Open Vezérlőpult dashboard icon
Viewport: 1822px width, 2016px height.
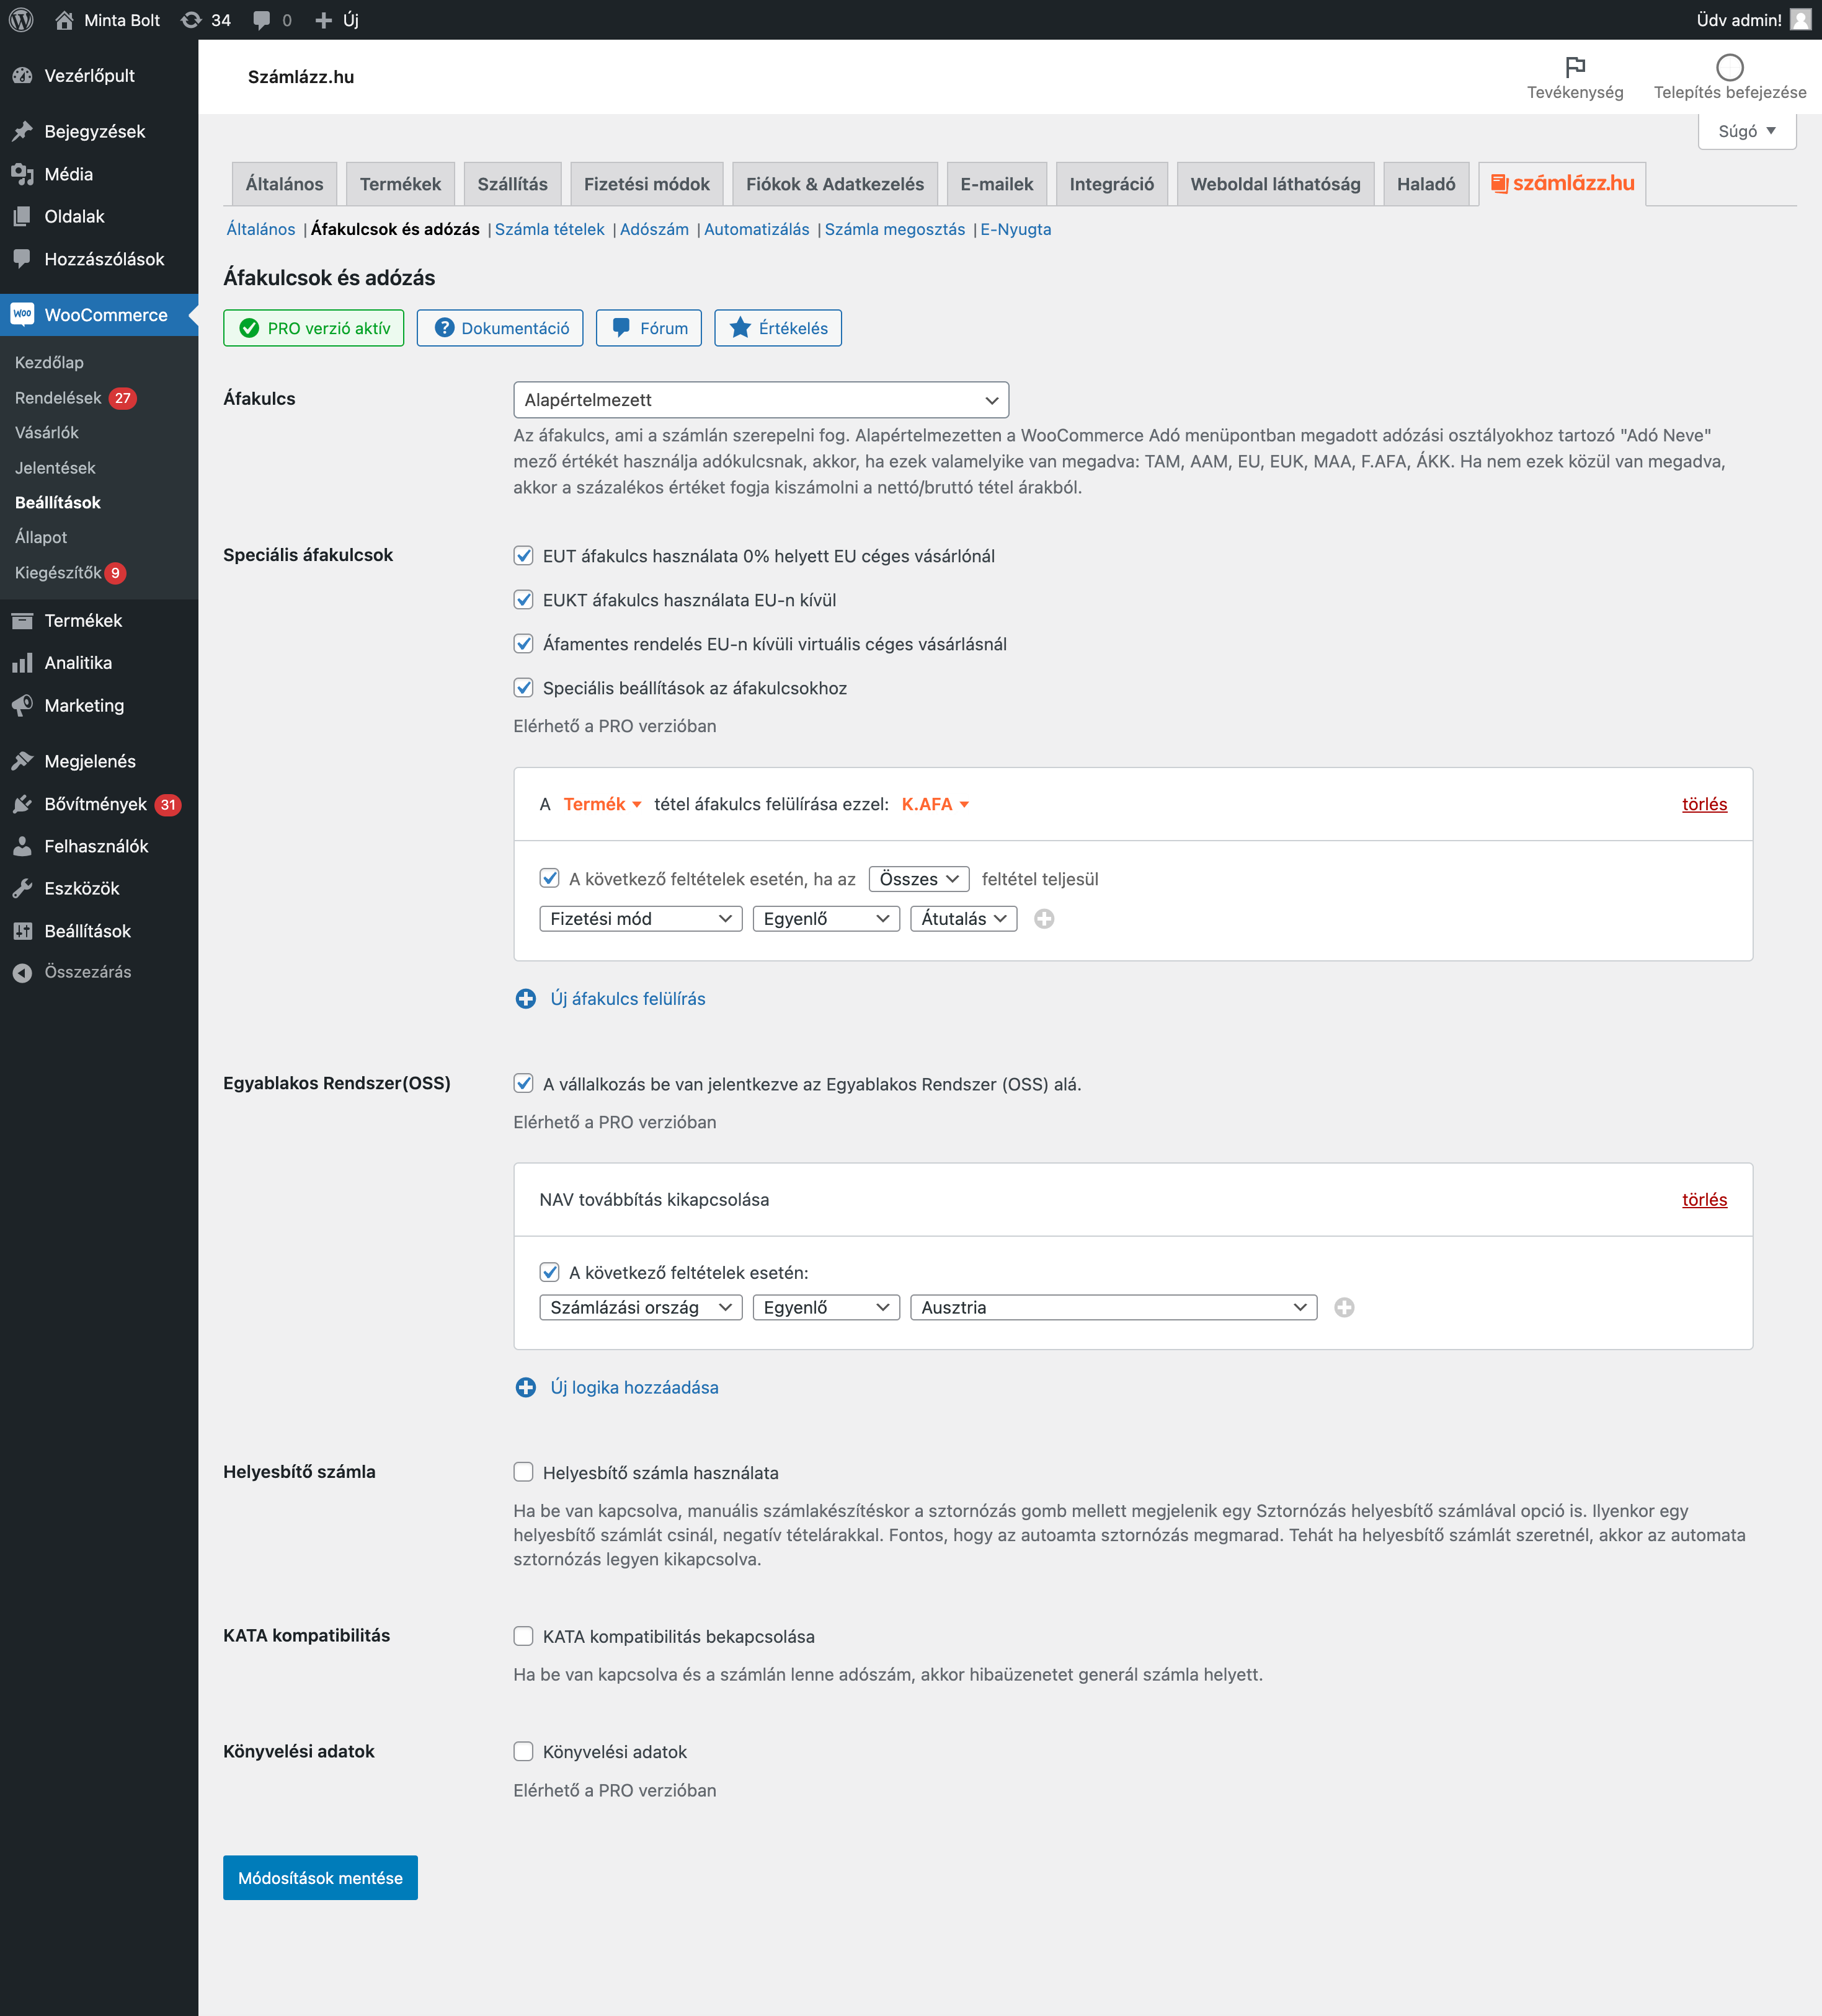22,76
